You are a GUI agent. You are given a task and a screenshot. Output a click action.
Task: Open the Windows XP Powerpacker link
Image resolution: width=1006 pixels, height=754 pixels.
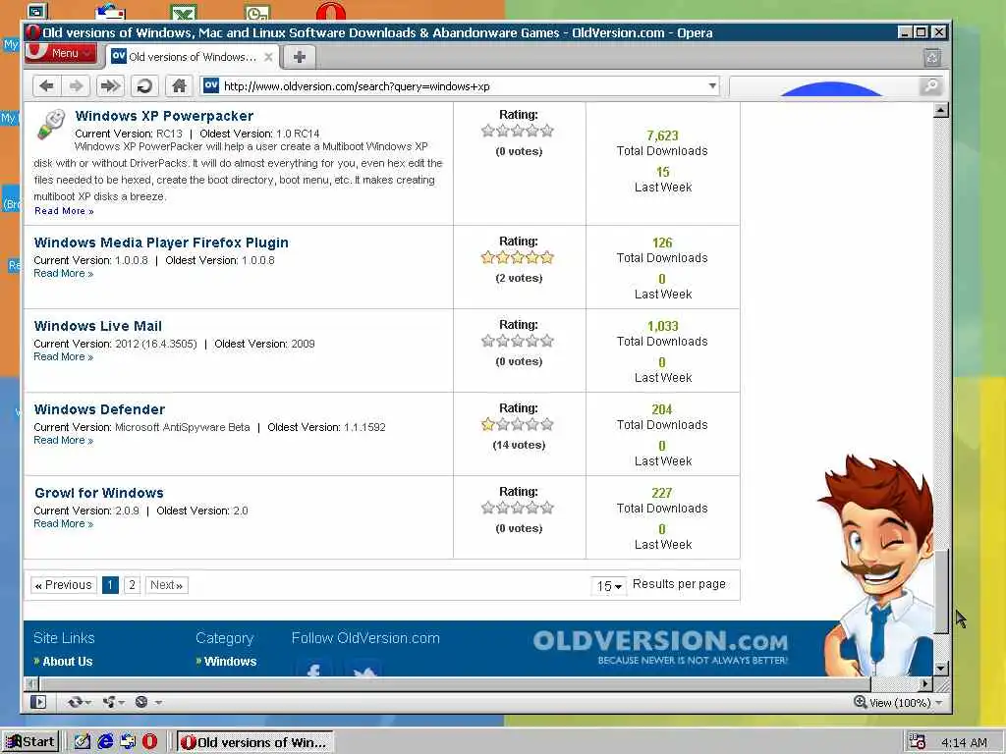(x=164, y=116)
